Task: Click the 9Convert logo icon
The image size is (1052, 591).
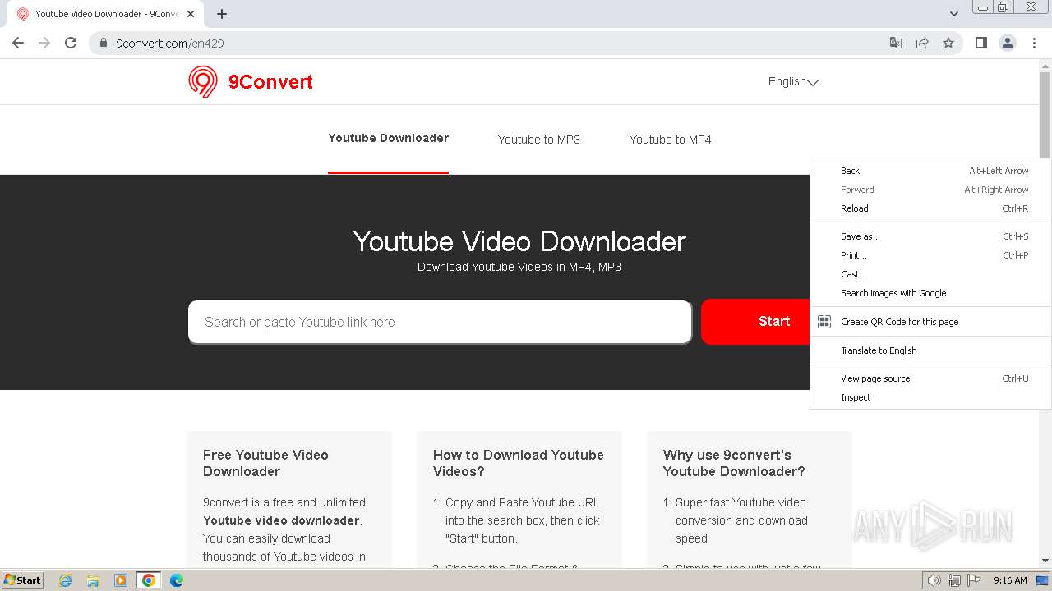Action: pyautogui.click(x=203, y=81)
